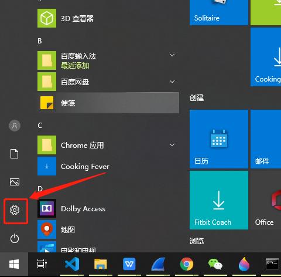Expand the Chrome 应用 folder
This screenshot has height=277, width=281.
click(x=172, y=145)
